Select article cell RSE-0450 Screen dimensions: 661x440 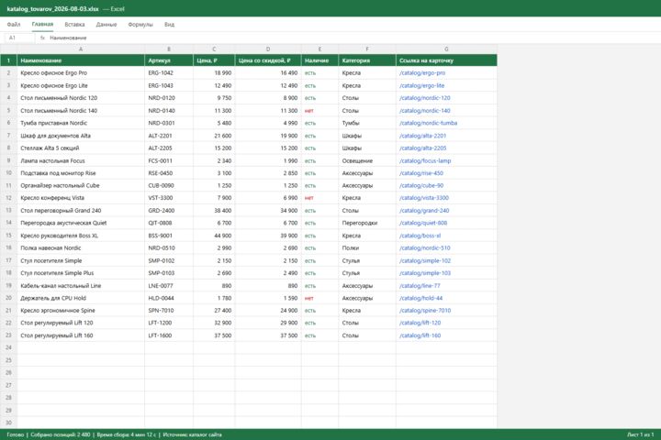pos(169,173)
